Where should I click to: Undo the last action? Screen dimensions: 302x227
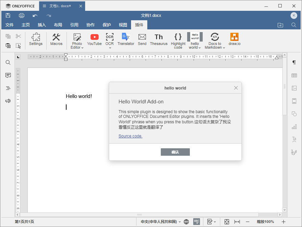35,16
